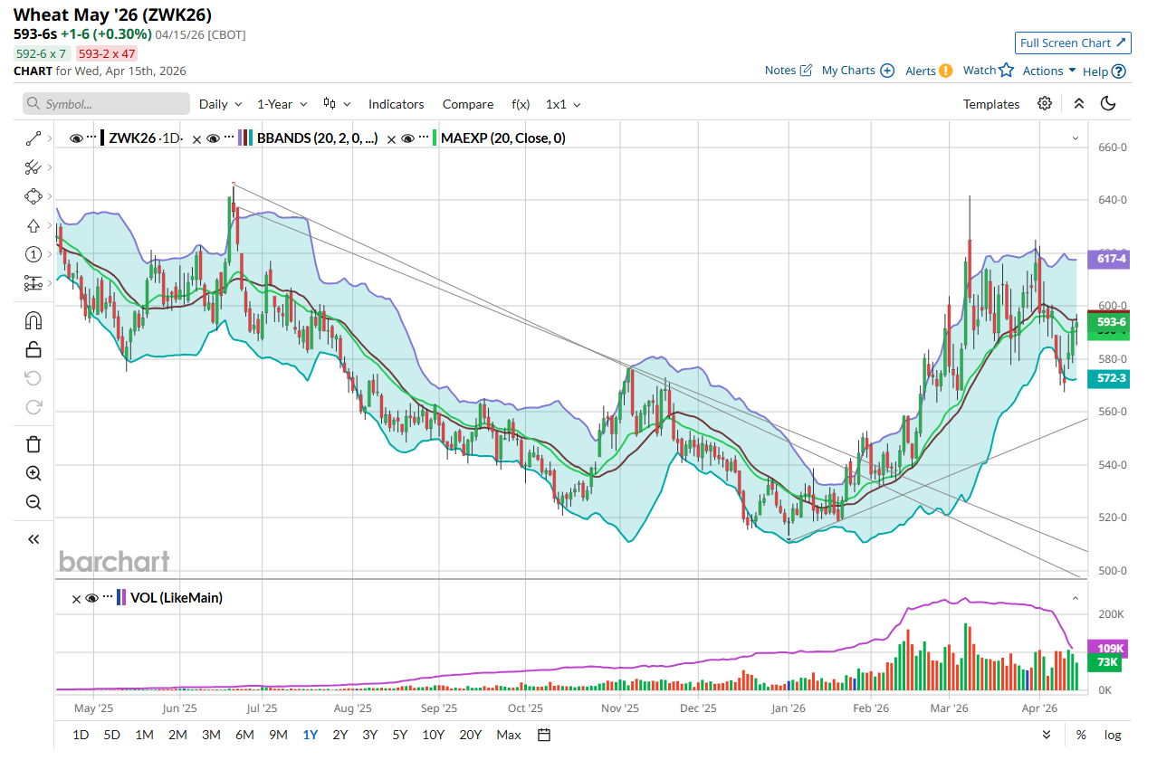Open more options for BBANDS indicator
Screen dimensions: 1176x760
pos(229,138)
